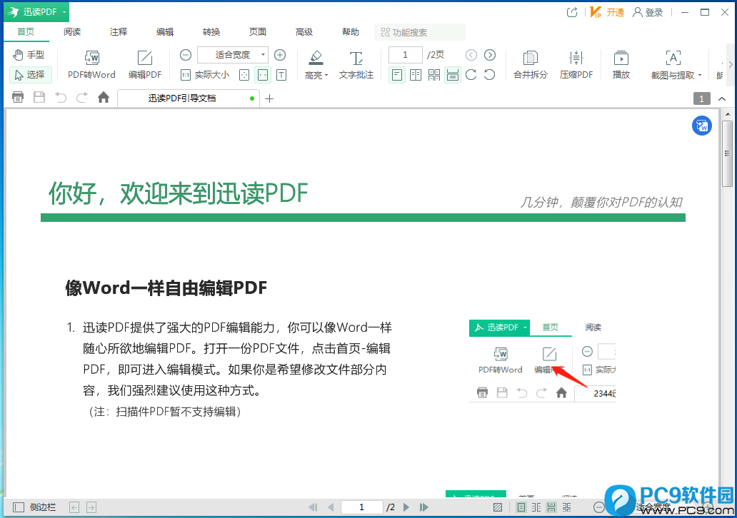Click the ribbon page number field
This screenshot has height=518, width=737.
click(x=405, y=55)
